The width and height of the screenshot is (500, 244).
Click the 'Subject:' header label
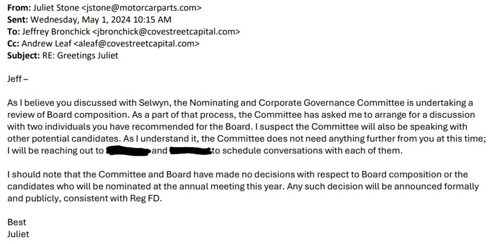[23, 55]
